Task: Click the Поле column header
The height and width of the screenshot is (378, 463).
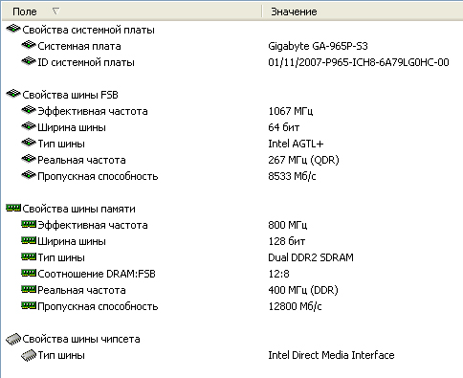Action: (132, 11)
